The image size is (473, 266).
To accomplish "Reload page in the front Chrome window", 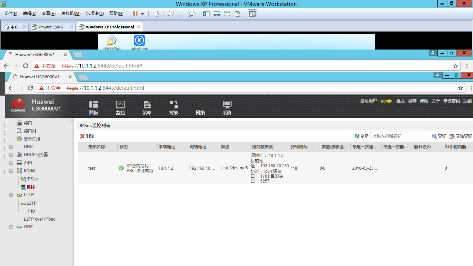I will point(30,88).
